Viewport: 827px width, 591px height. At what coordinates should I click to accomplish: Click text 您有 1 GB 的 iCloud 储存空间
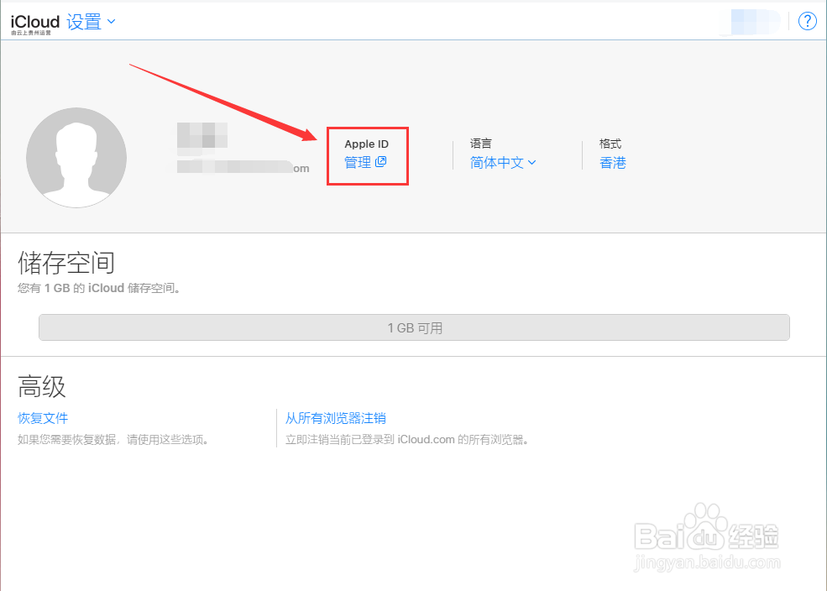click(98, 288)
